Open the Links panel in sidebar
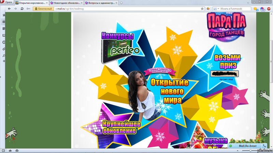This screenshot has width=273, height=153. (4, 49)
